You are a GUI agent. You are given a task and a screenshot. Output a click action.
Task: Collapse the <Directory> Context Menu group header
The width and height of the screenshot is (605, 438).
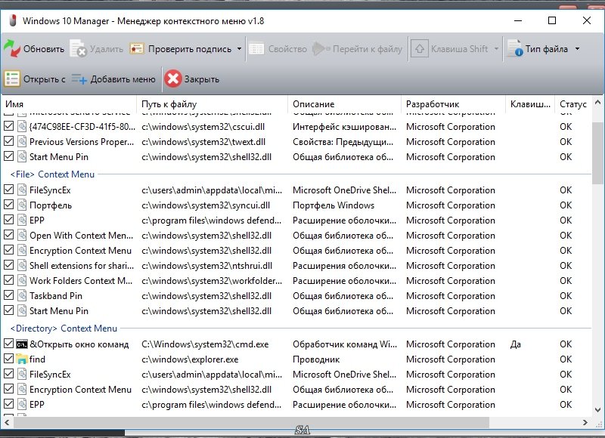point(64,328)
